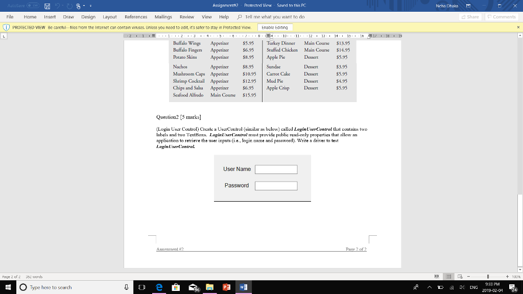Click the Protected View shield icon
The width and height of the screenshot is (523, 294).
pyautogui.click(x=6, y=28)
